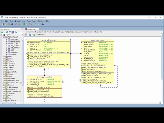Switch to the Indexes tab
The image size is (164, 123).
click(96, 32)
